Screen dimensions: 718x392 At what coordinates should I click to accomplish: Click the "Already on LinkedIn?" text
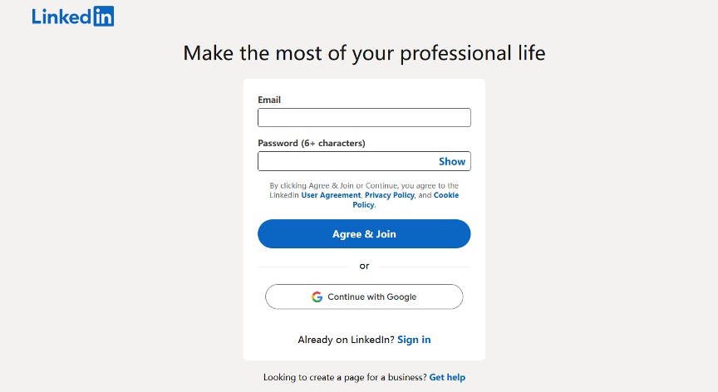(346, 340)
